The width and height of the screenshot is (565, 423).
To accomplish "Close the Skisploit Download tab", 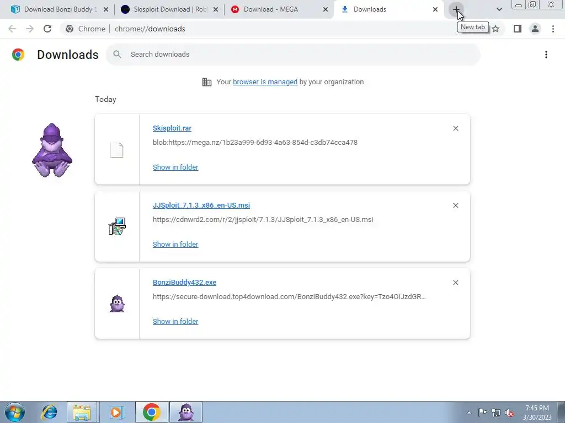I will pos(216,10).
